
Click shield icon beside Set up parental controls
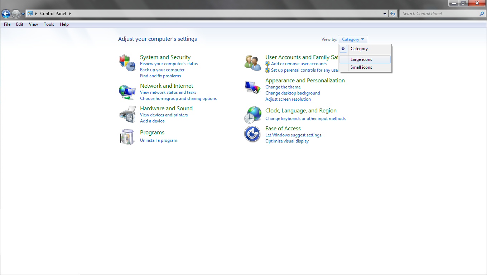[x=267, y=70]
